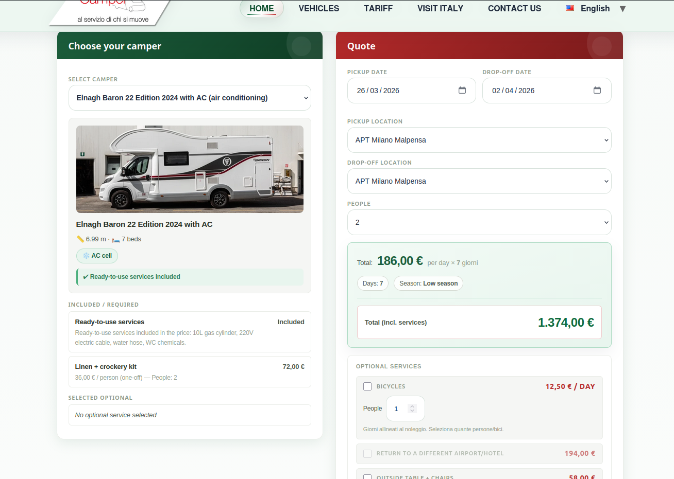Open the drop-off date calendar picker

coord(597,90)
